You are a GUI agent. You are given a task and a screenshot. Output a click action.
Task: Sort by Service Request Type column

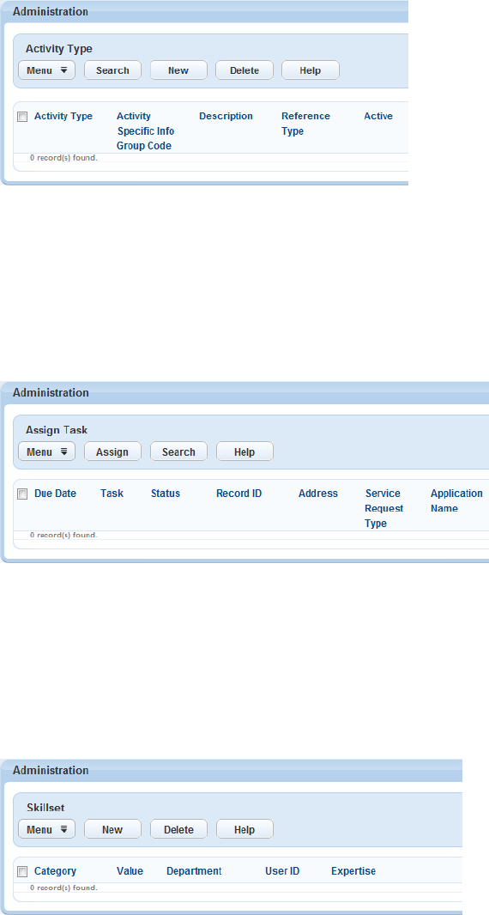click(384, 508)
